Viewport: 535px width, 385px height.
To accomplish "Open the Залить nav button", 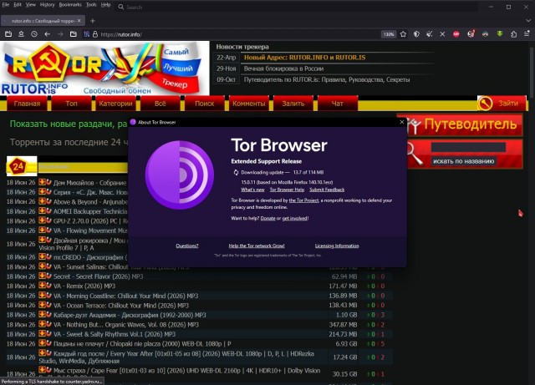I will coord(293,104).
